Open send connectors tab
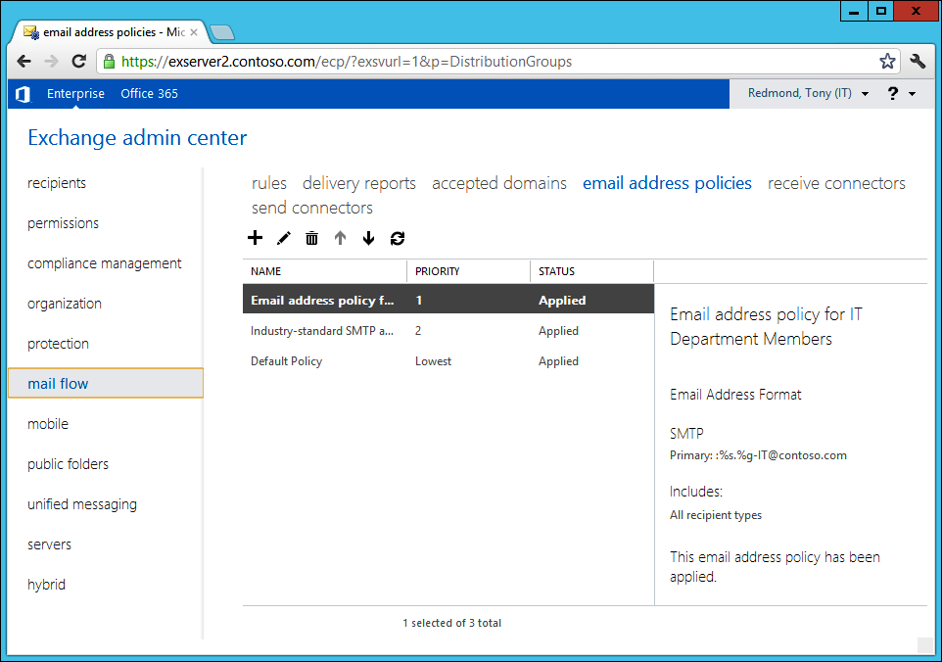Screen dimensions: 942x662 click(311, 208)
